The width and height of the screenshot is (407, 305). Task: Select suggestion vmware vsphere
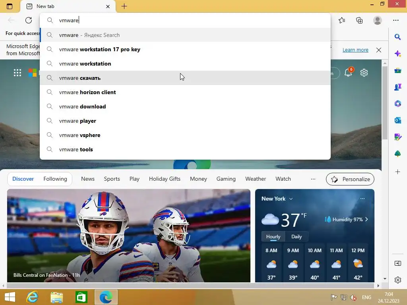(x=185, y=135)
